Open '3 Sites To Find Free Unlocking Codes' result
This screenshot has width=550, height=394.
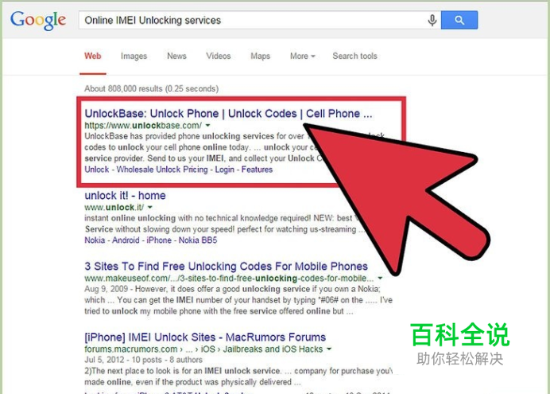[x=226, y=266]
